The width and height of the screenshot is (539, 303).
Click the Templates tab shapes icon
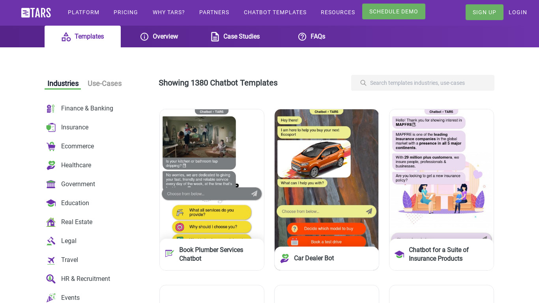[66, 37]
